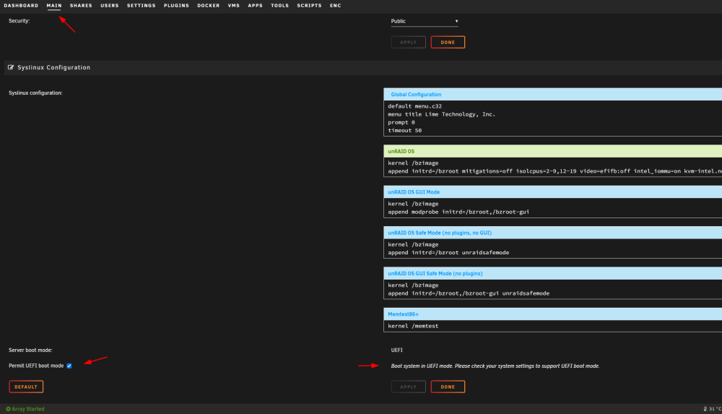Open the Shares page

point(81,6)
